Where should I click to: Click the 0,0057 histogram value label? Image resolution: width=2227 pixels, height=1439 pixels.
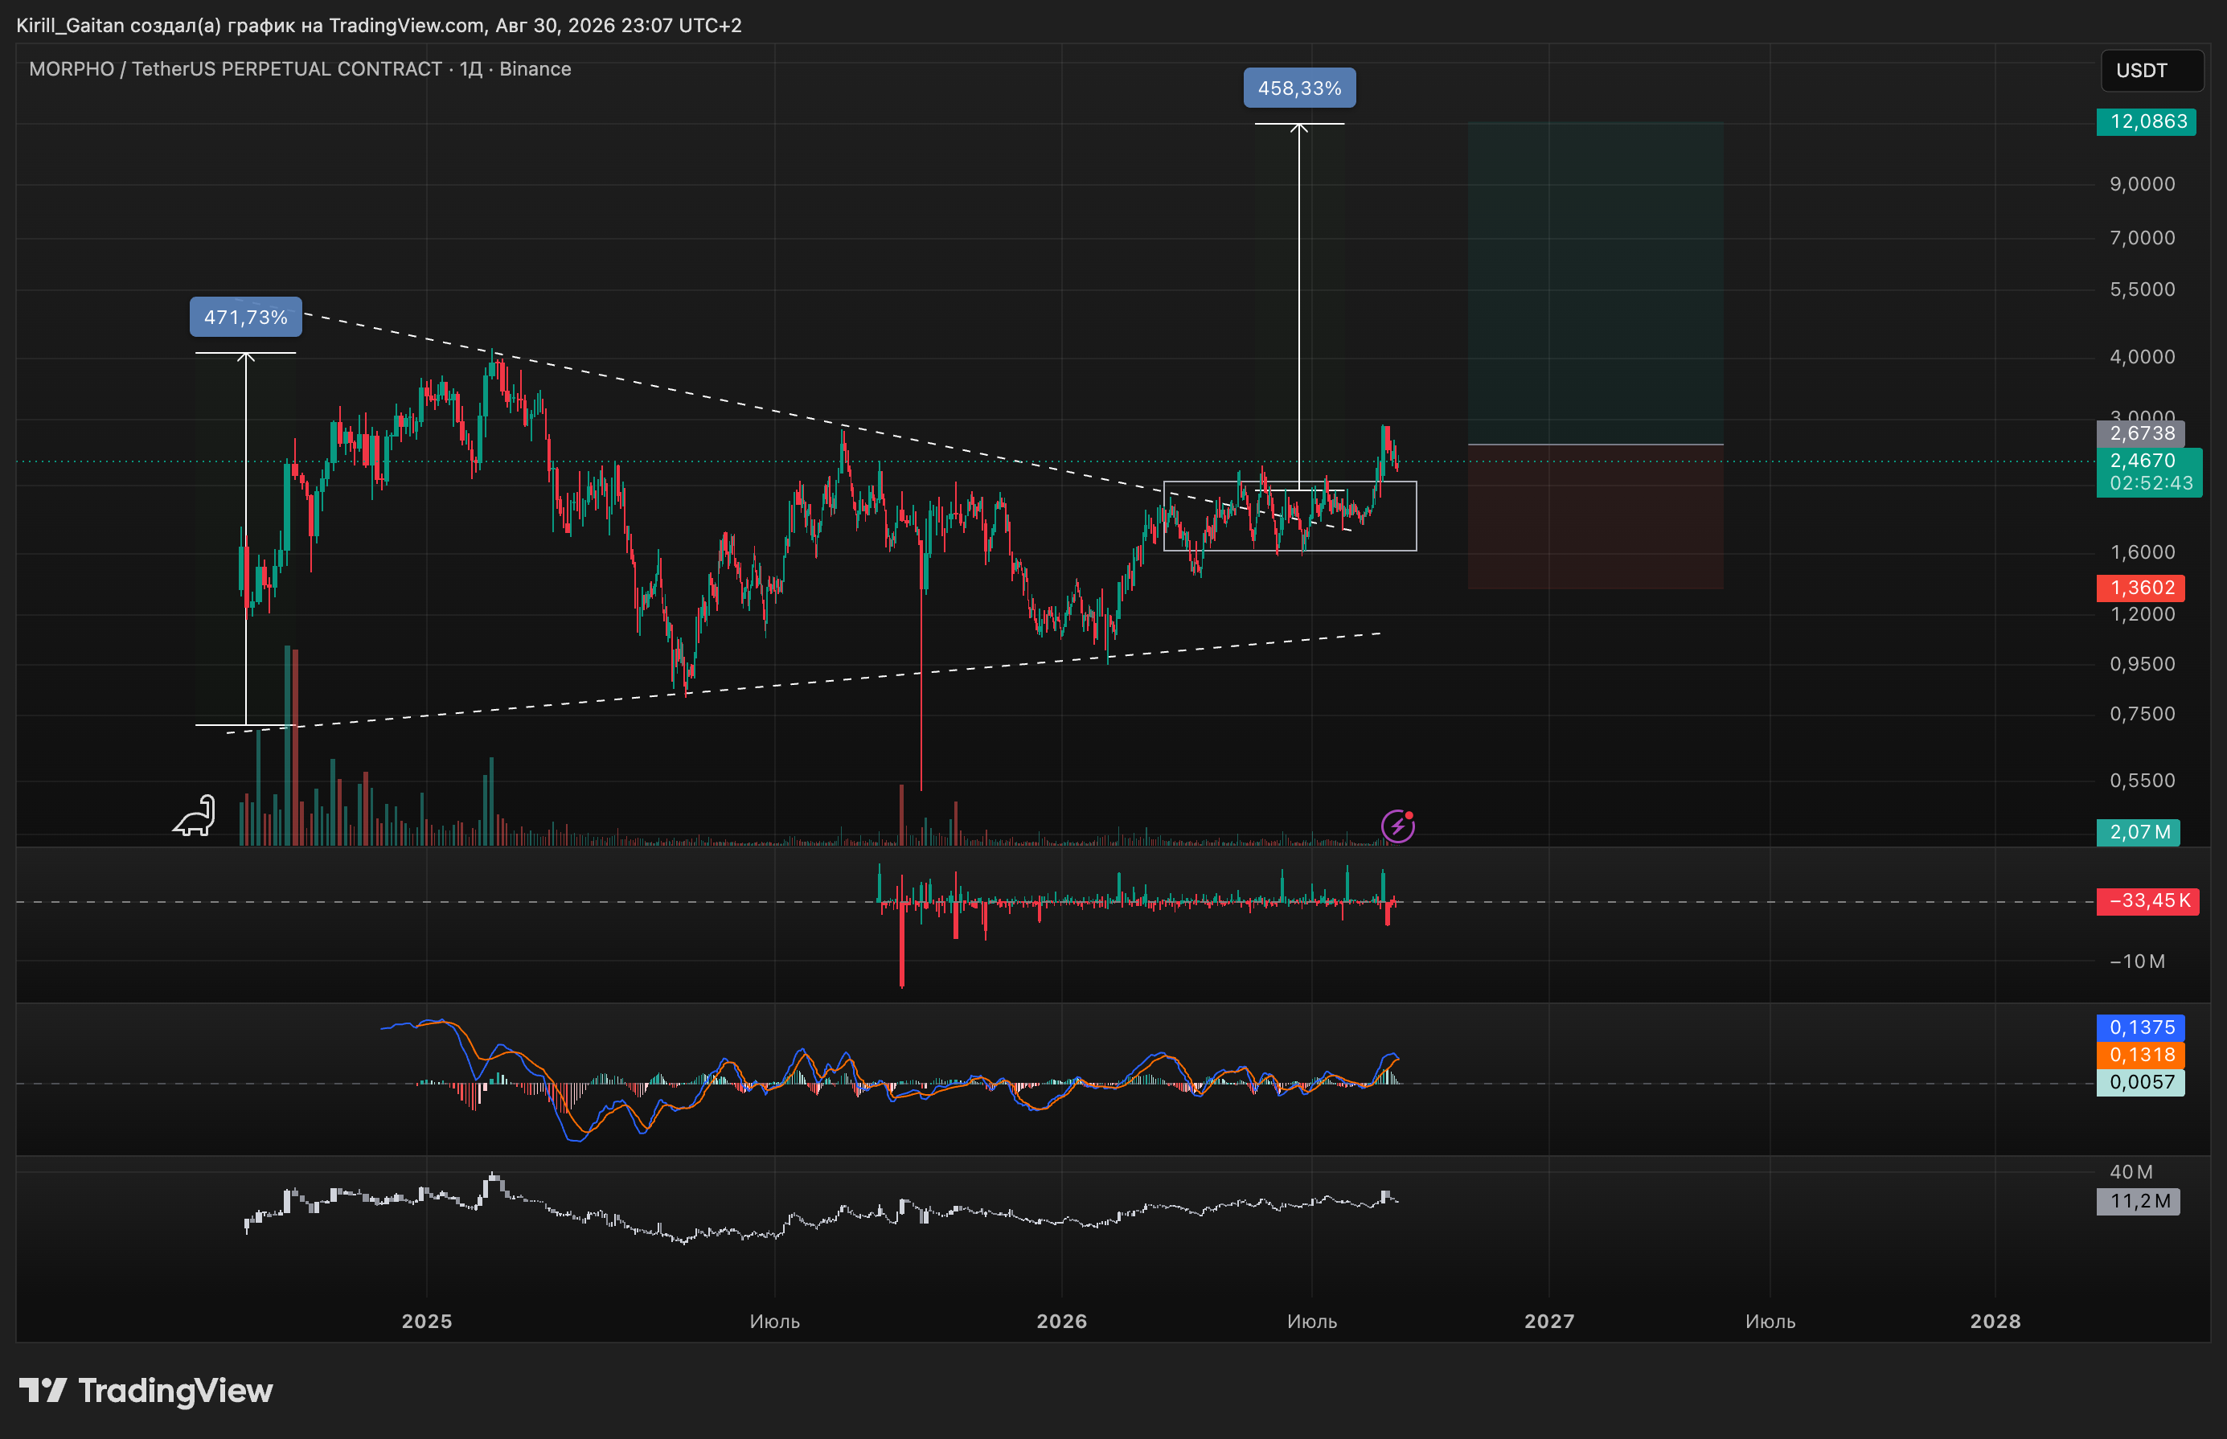(x=2141, y=1082)
